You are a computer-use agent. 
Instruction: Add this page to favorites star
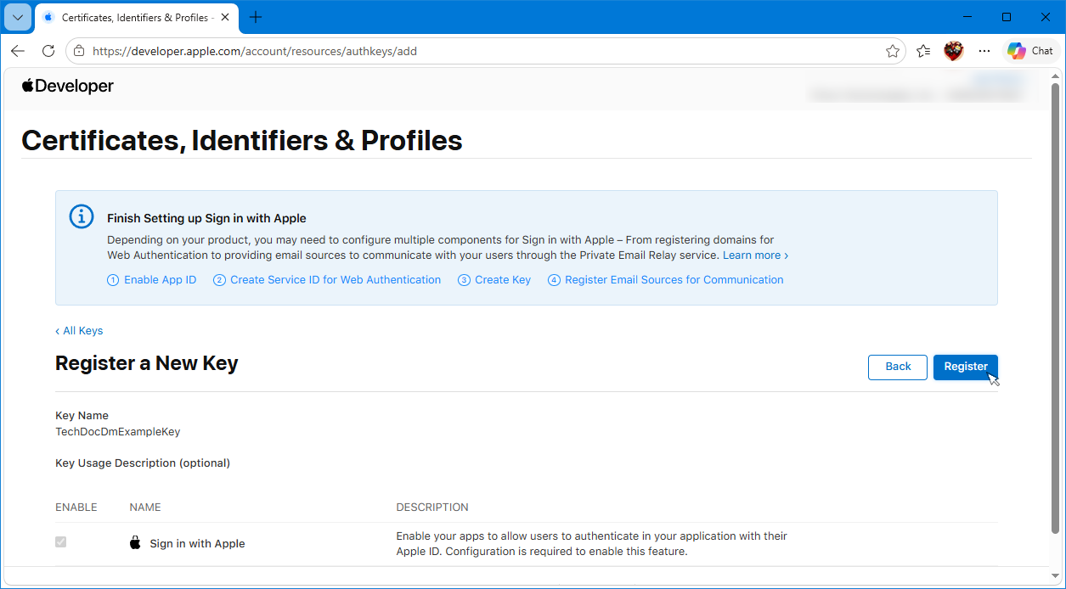[892, 51]
